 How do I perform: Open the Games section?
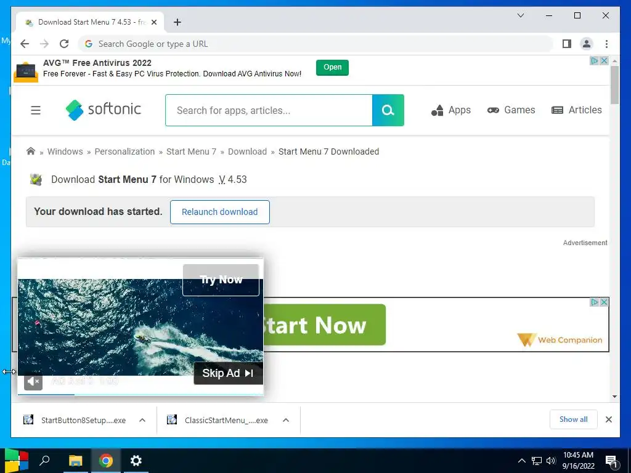pos(511,110)
